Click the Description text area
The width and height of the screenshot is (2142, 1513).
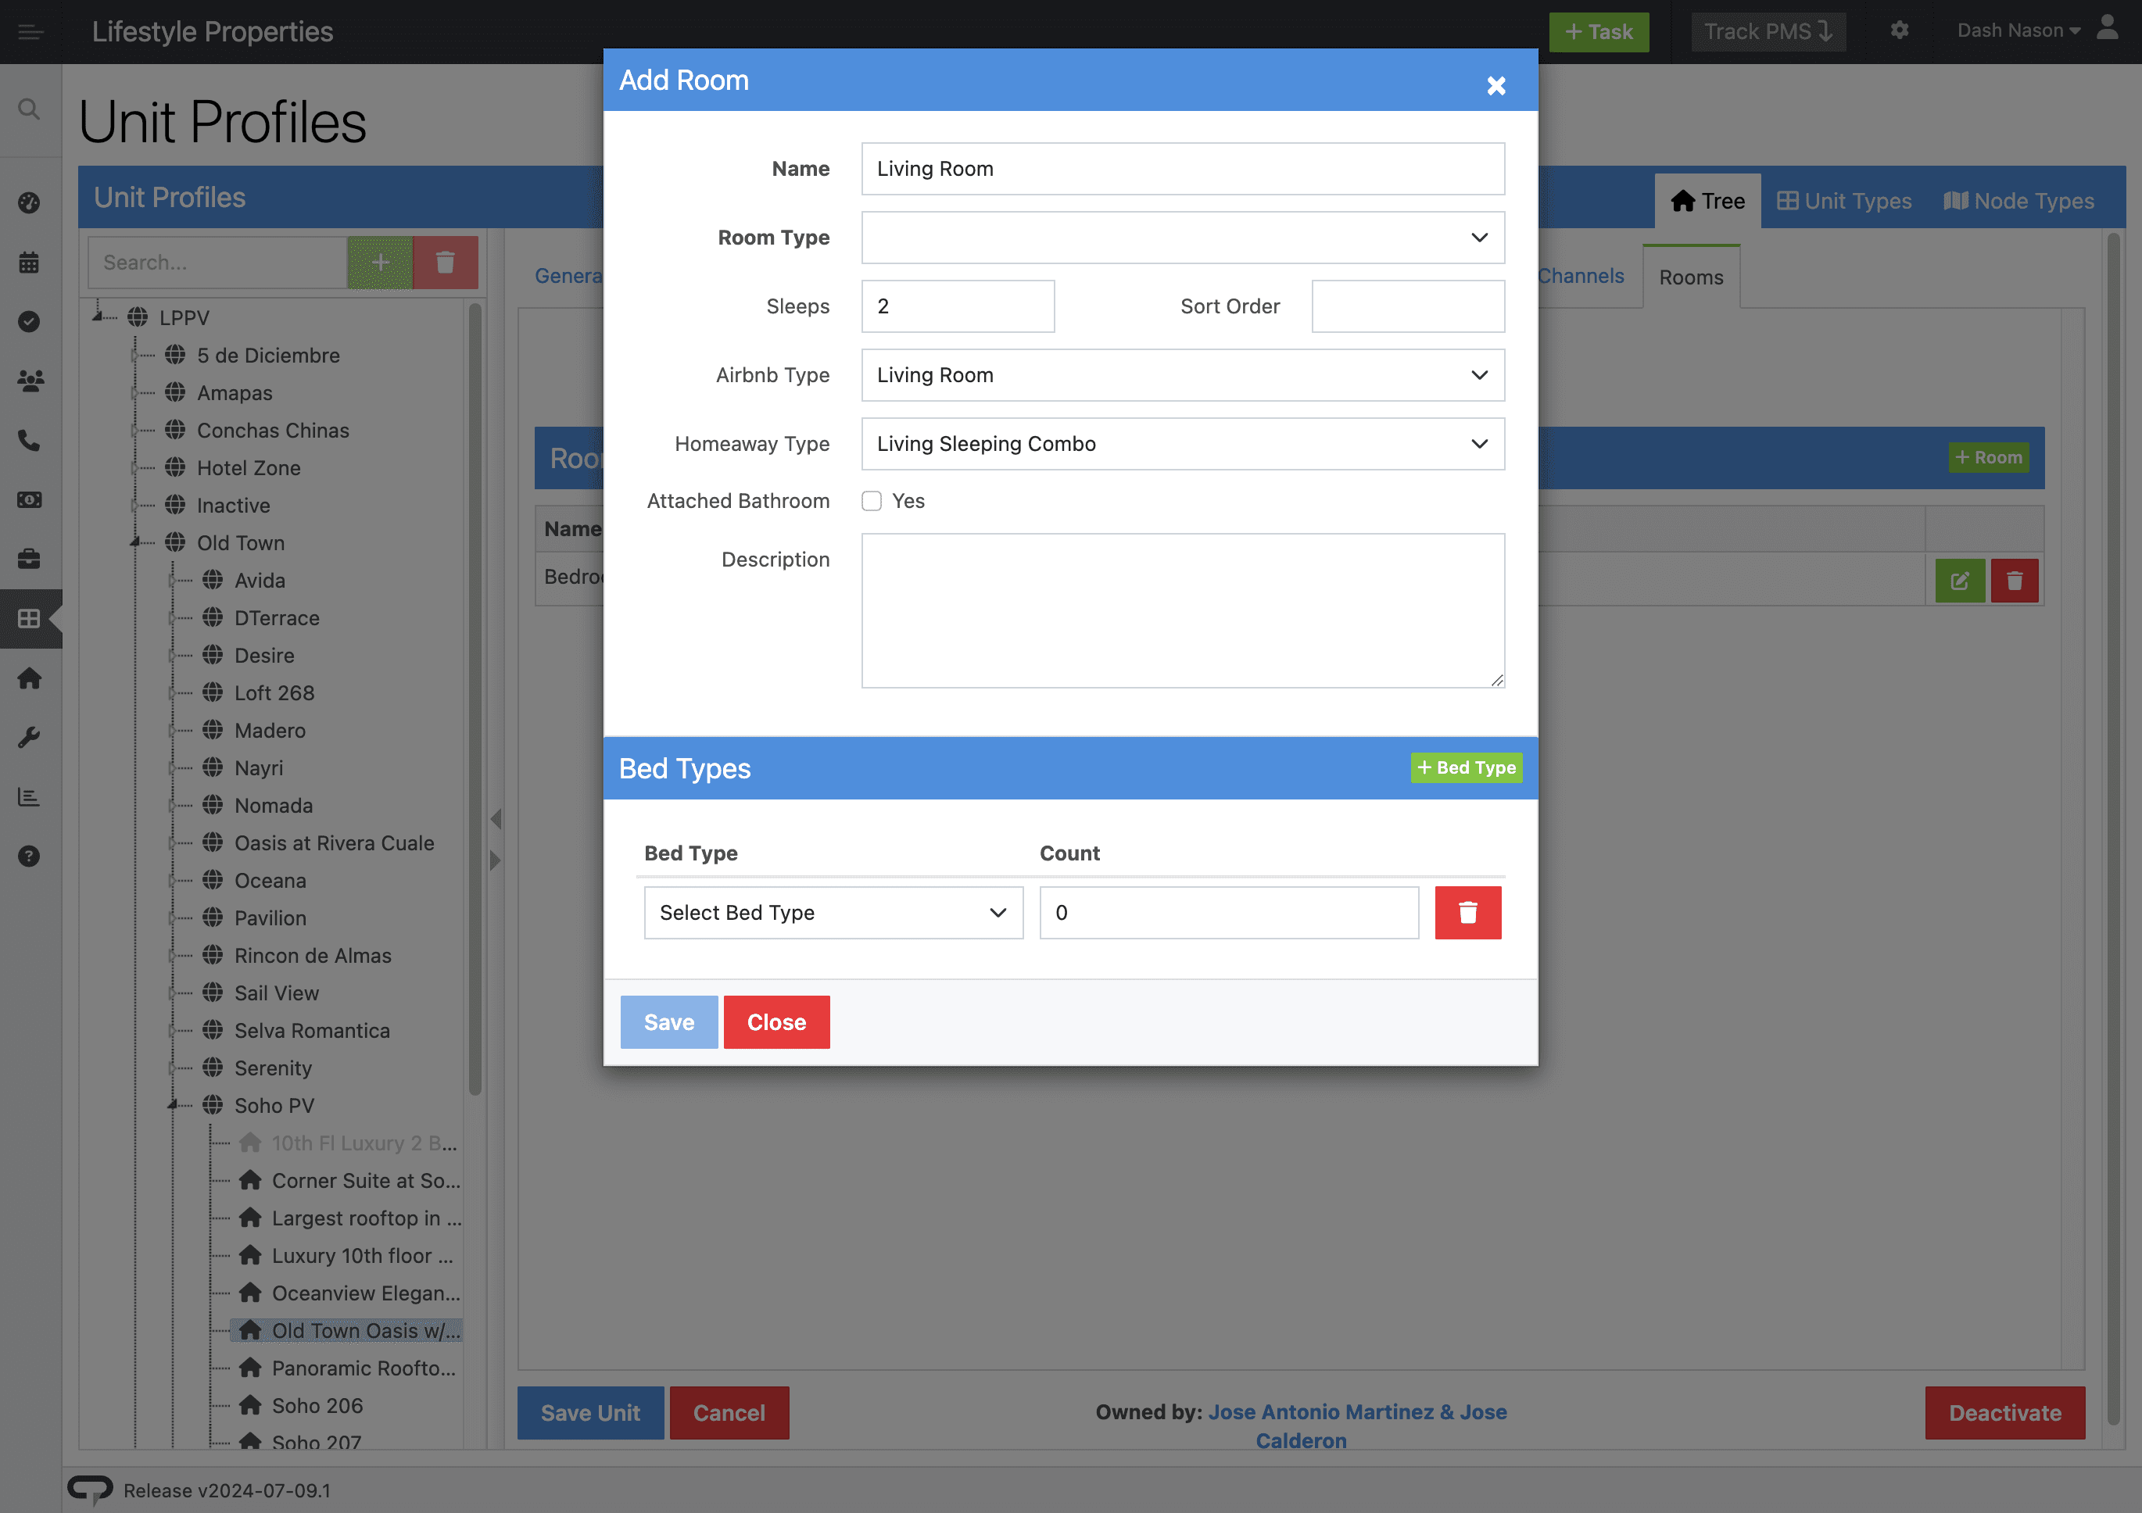[1182, 611]
